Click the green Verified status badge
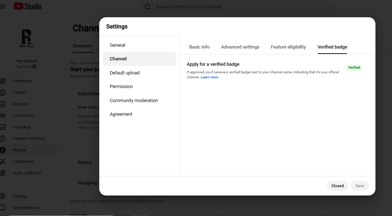This screenshot has height=216, width=392. [x=354, y=68]
